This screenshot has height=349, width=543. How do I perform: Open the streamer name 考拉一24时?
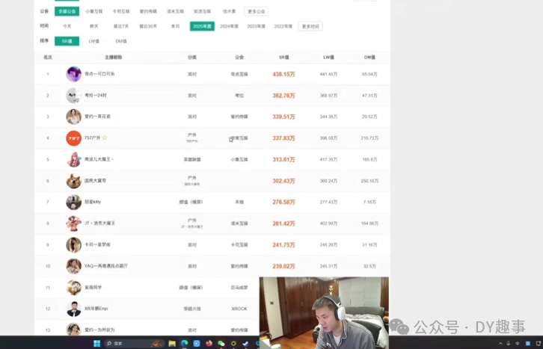[x=96, y=95]
